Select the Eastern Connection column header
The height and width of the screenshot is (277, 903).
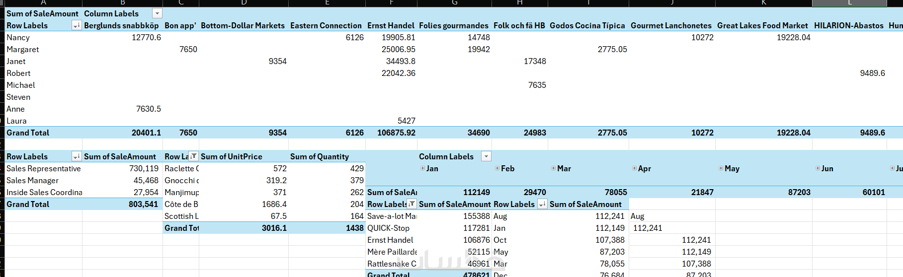tap(326, 25)
